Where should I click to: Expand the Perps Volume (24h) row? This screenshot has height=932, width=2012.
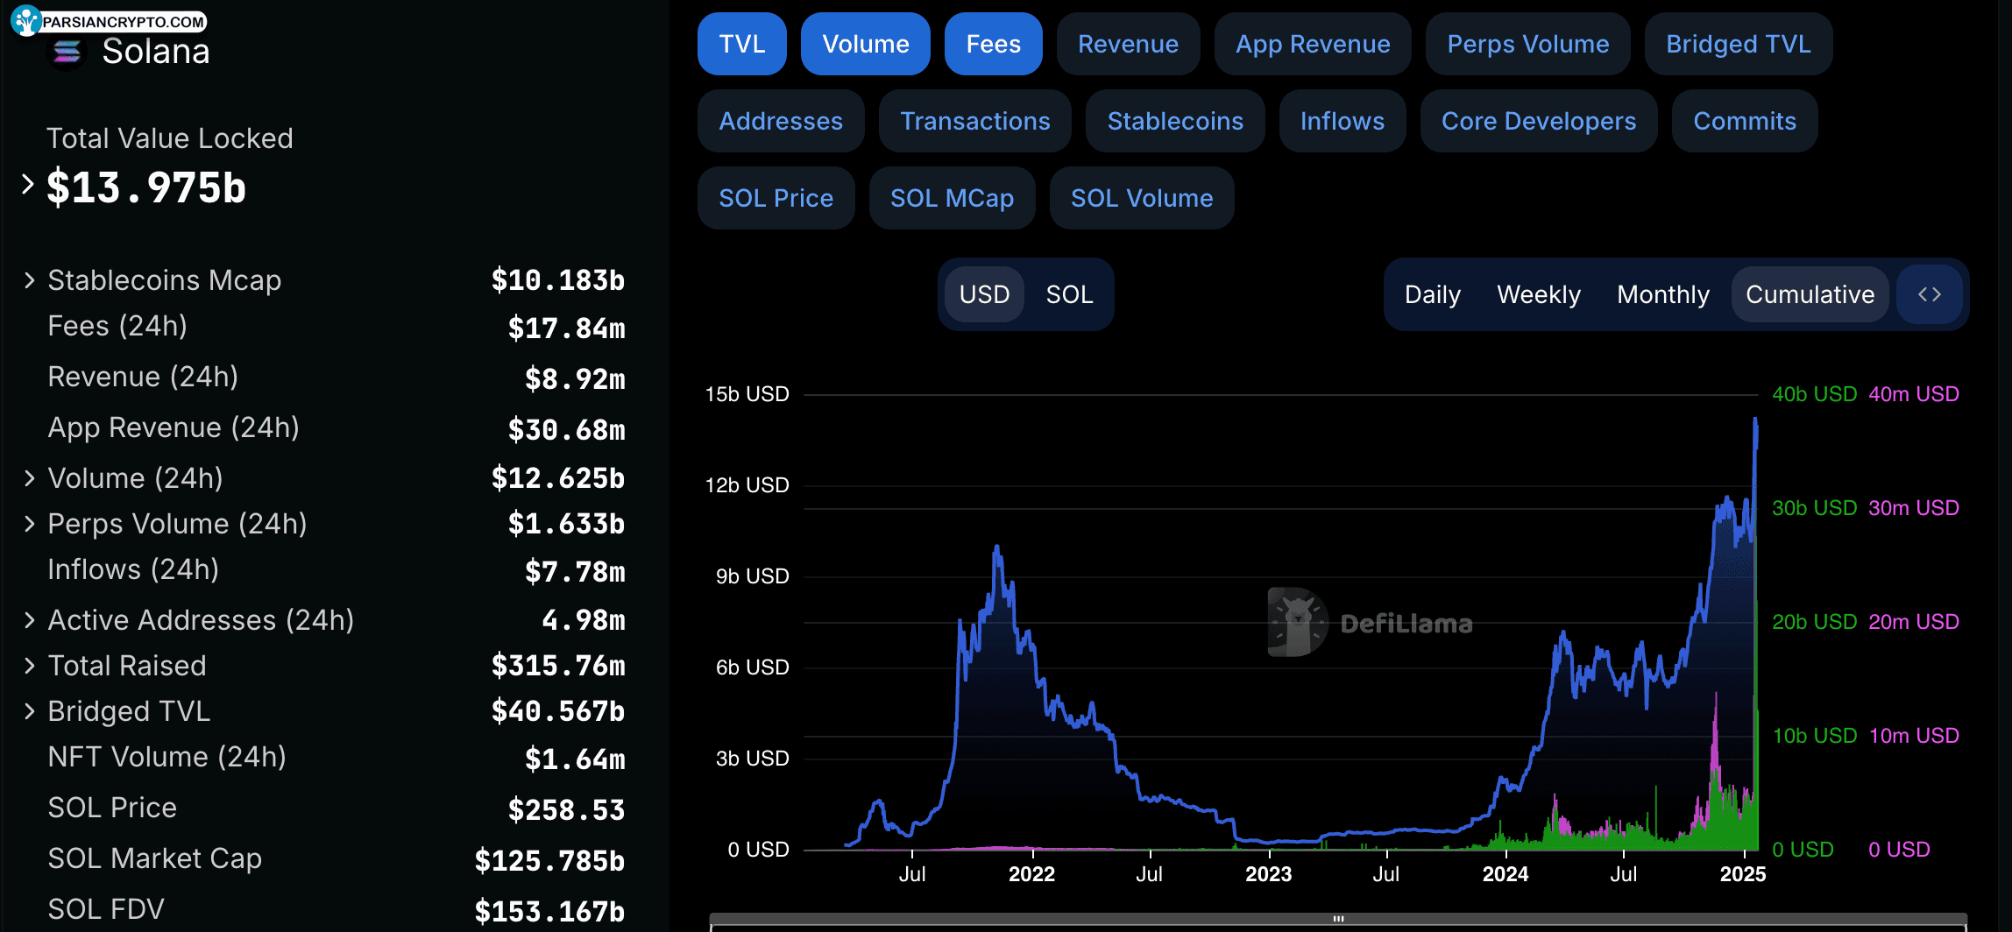[30, 524]
